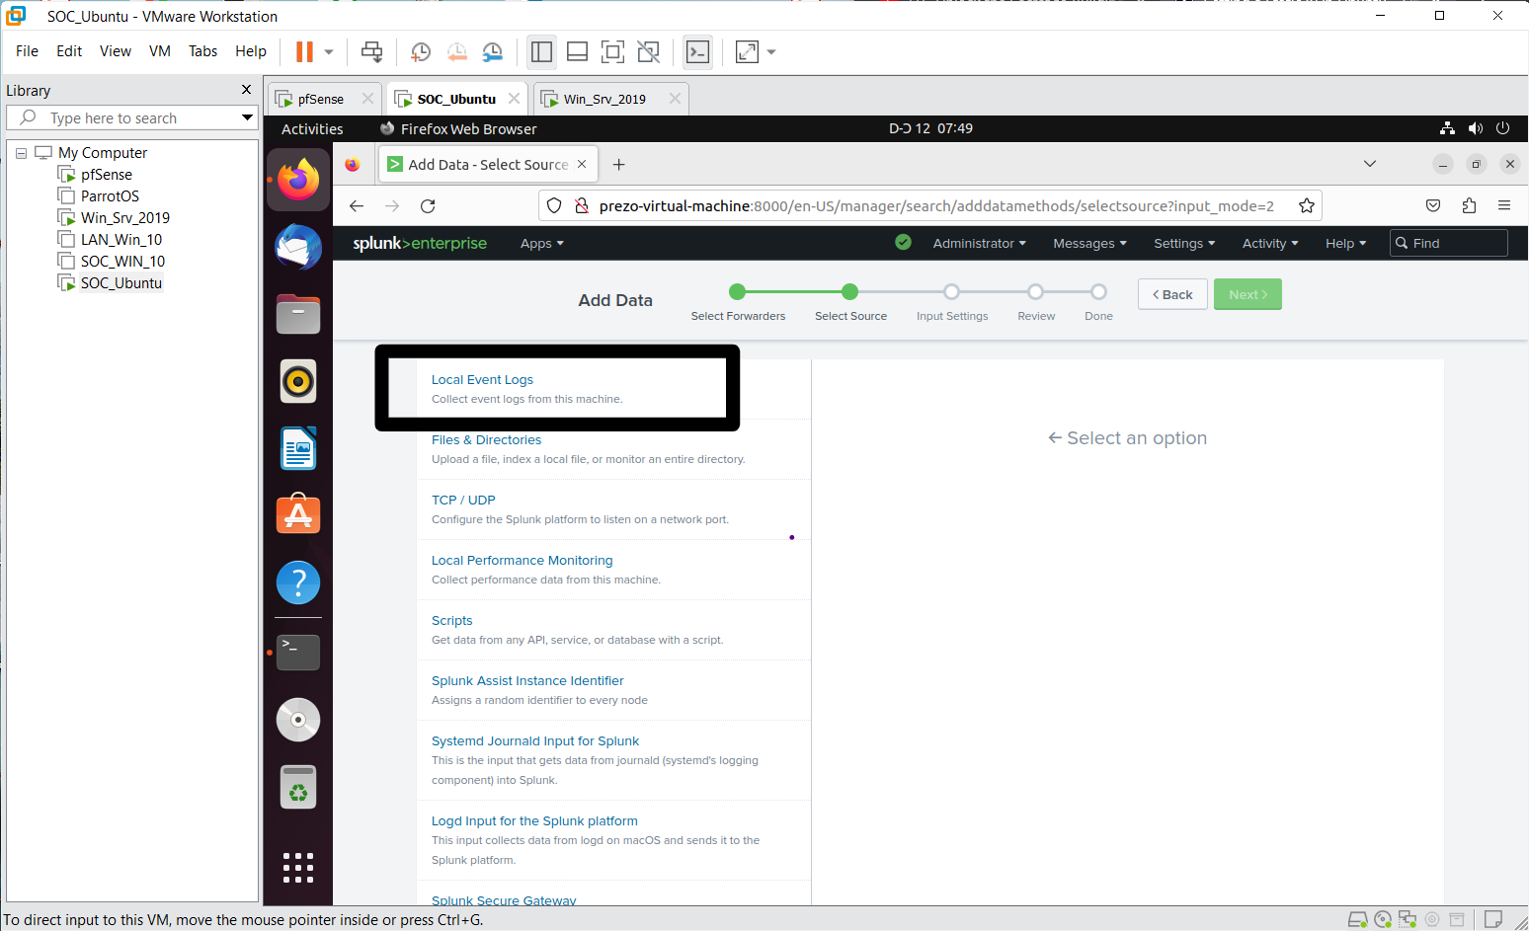Open the Settings dropdown in Splunk
Viewport: 1529px width, 931px height.
point(1184,243)
